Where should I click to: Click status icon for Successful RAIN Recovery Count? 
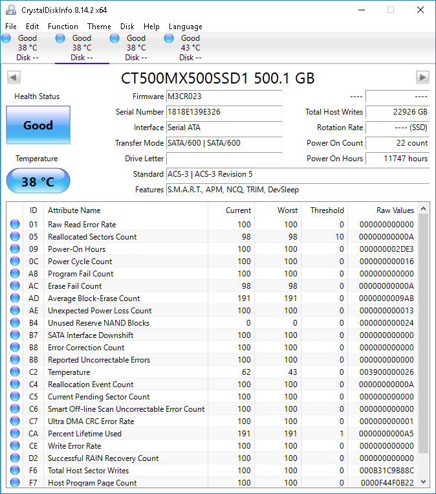[15, 458]
